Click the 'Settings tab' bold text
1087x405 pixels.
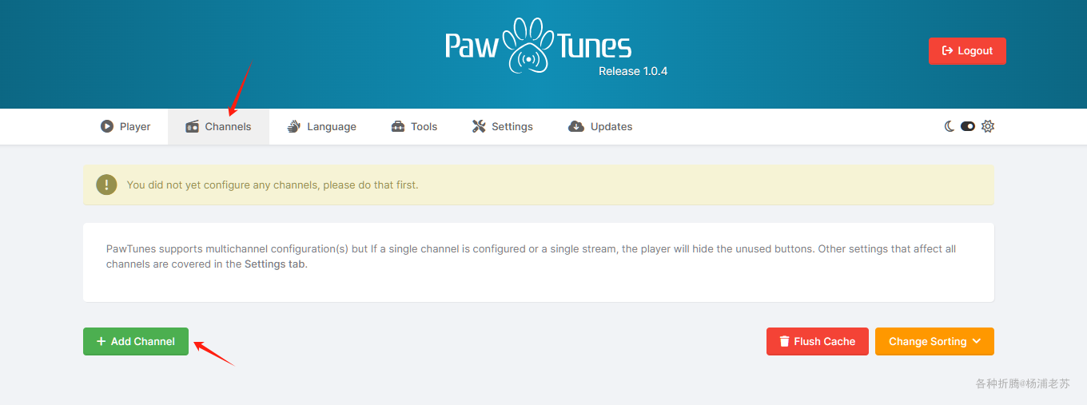pos(274,264)
